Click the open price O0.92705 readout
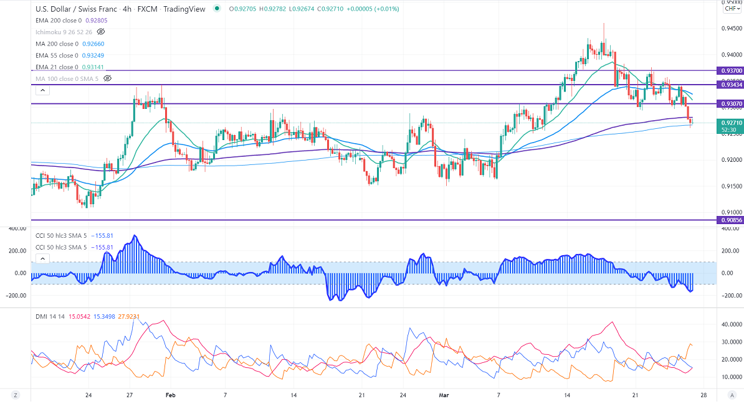The width and height of the screenshot is (744, 404). point(242,9)
